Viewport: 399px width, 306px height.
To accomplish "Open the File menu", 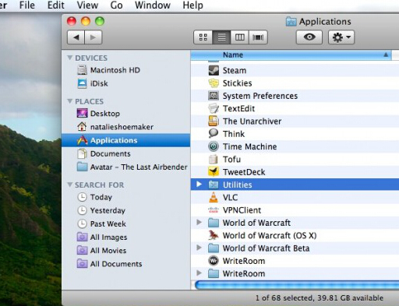I will click(27, 5).
